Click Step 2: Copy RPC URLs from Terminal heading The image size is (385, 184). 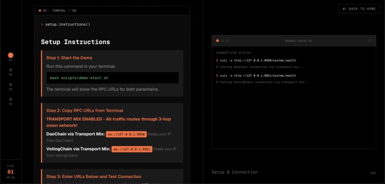(x=85, y=111)
